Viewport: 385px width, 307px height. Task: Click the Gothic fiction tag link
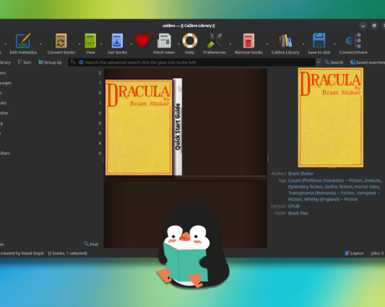338,187
